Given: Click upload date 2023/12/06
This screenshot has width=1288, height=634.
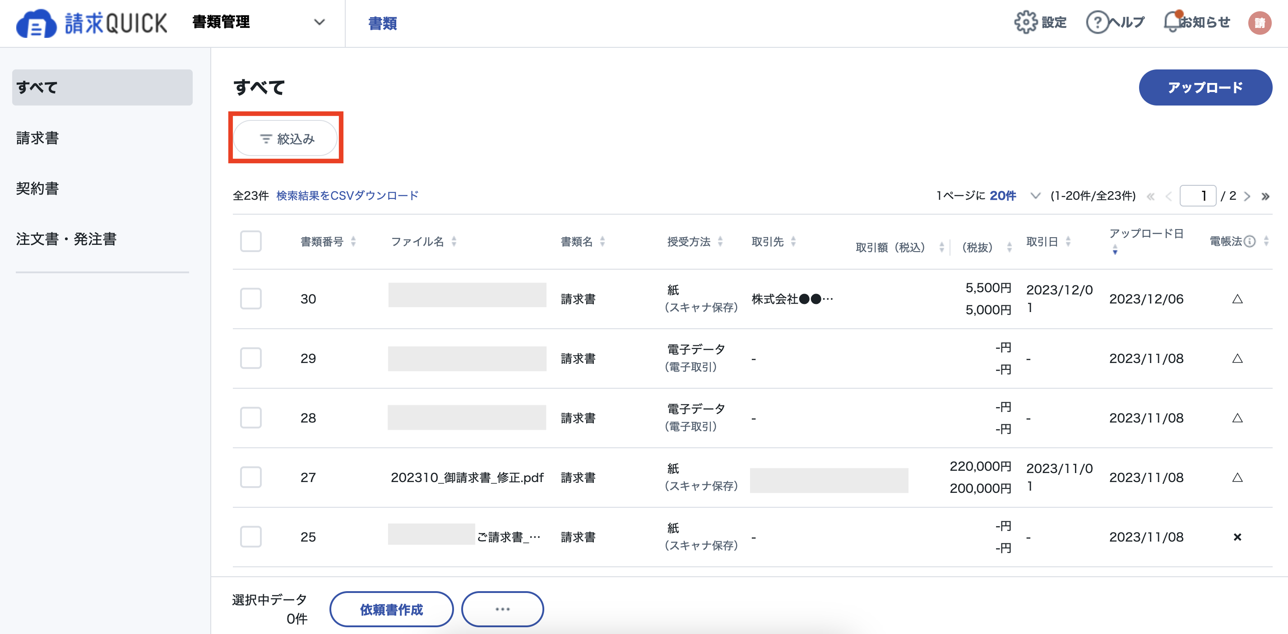Looking at the screenshot, I should 1146,299.
